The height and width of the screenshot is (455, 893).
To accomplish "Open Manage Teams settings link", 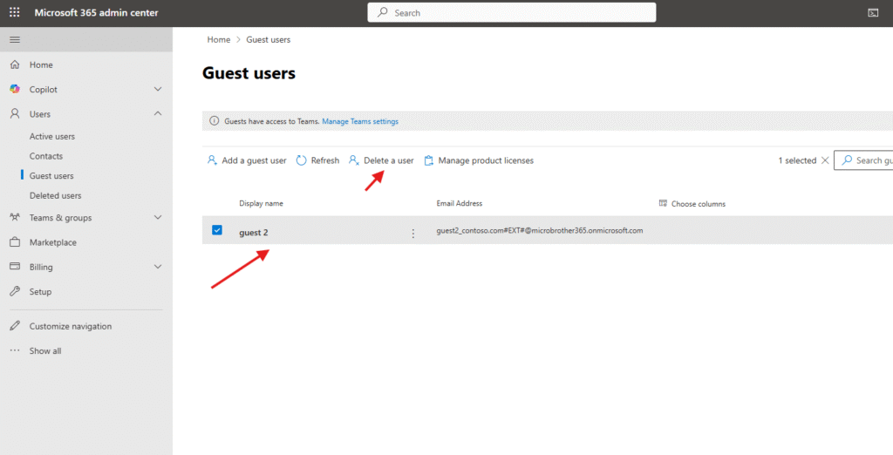I will coord(360,121).
